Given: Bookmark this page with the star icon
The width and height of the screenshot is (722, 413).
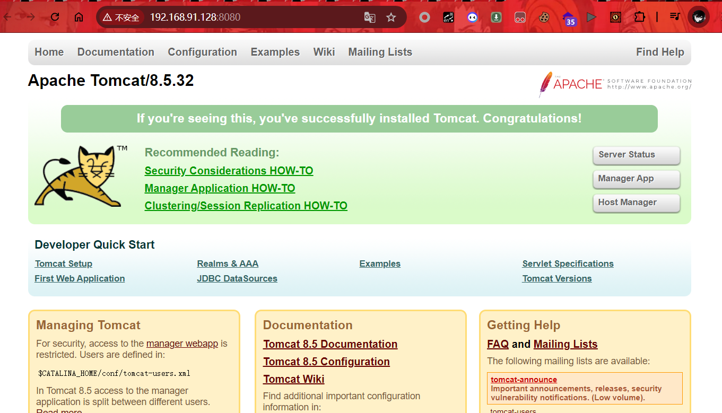Looking at the screenshot, I should point(391,17).
